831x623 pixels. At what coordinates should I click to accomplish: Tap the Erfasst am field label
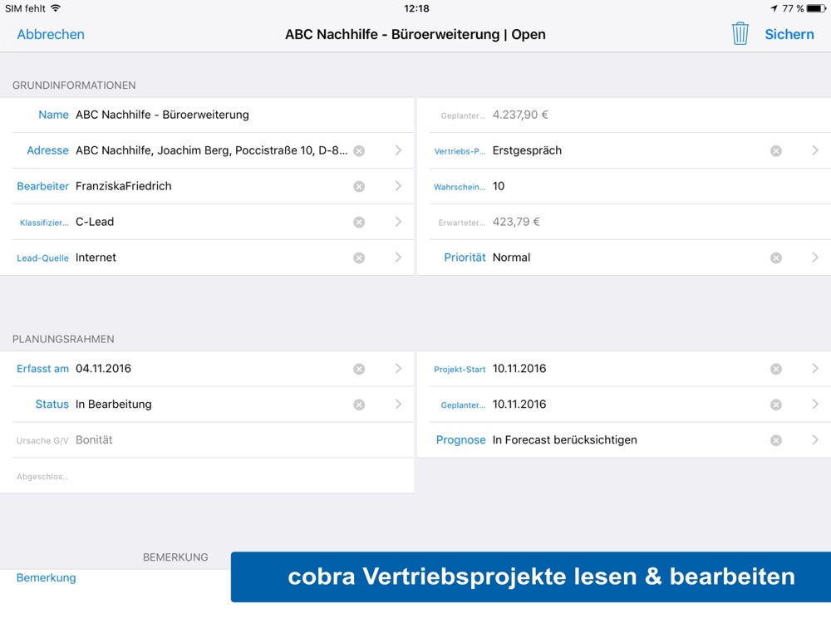(42, 369)
